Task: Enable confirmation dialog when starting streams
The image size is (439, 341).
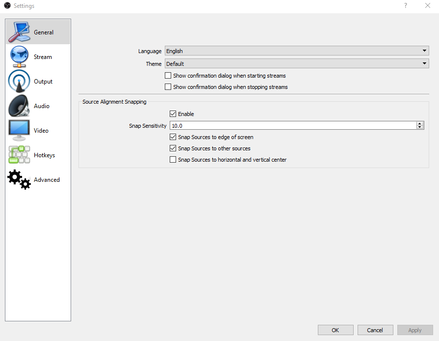Action: coord(168,76)
